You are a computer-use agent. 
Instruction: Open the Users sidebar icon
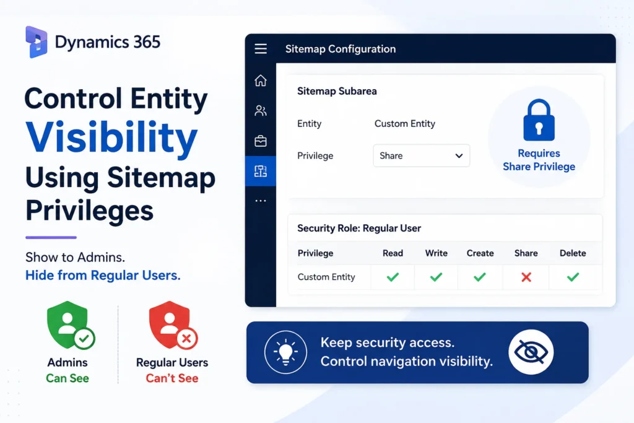[x=261, y=111]
